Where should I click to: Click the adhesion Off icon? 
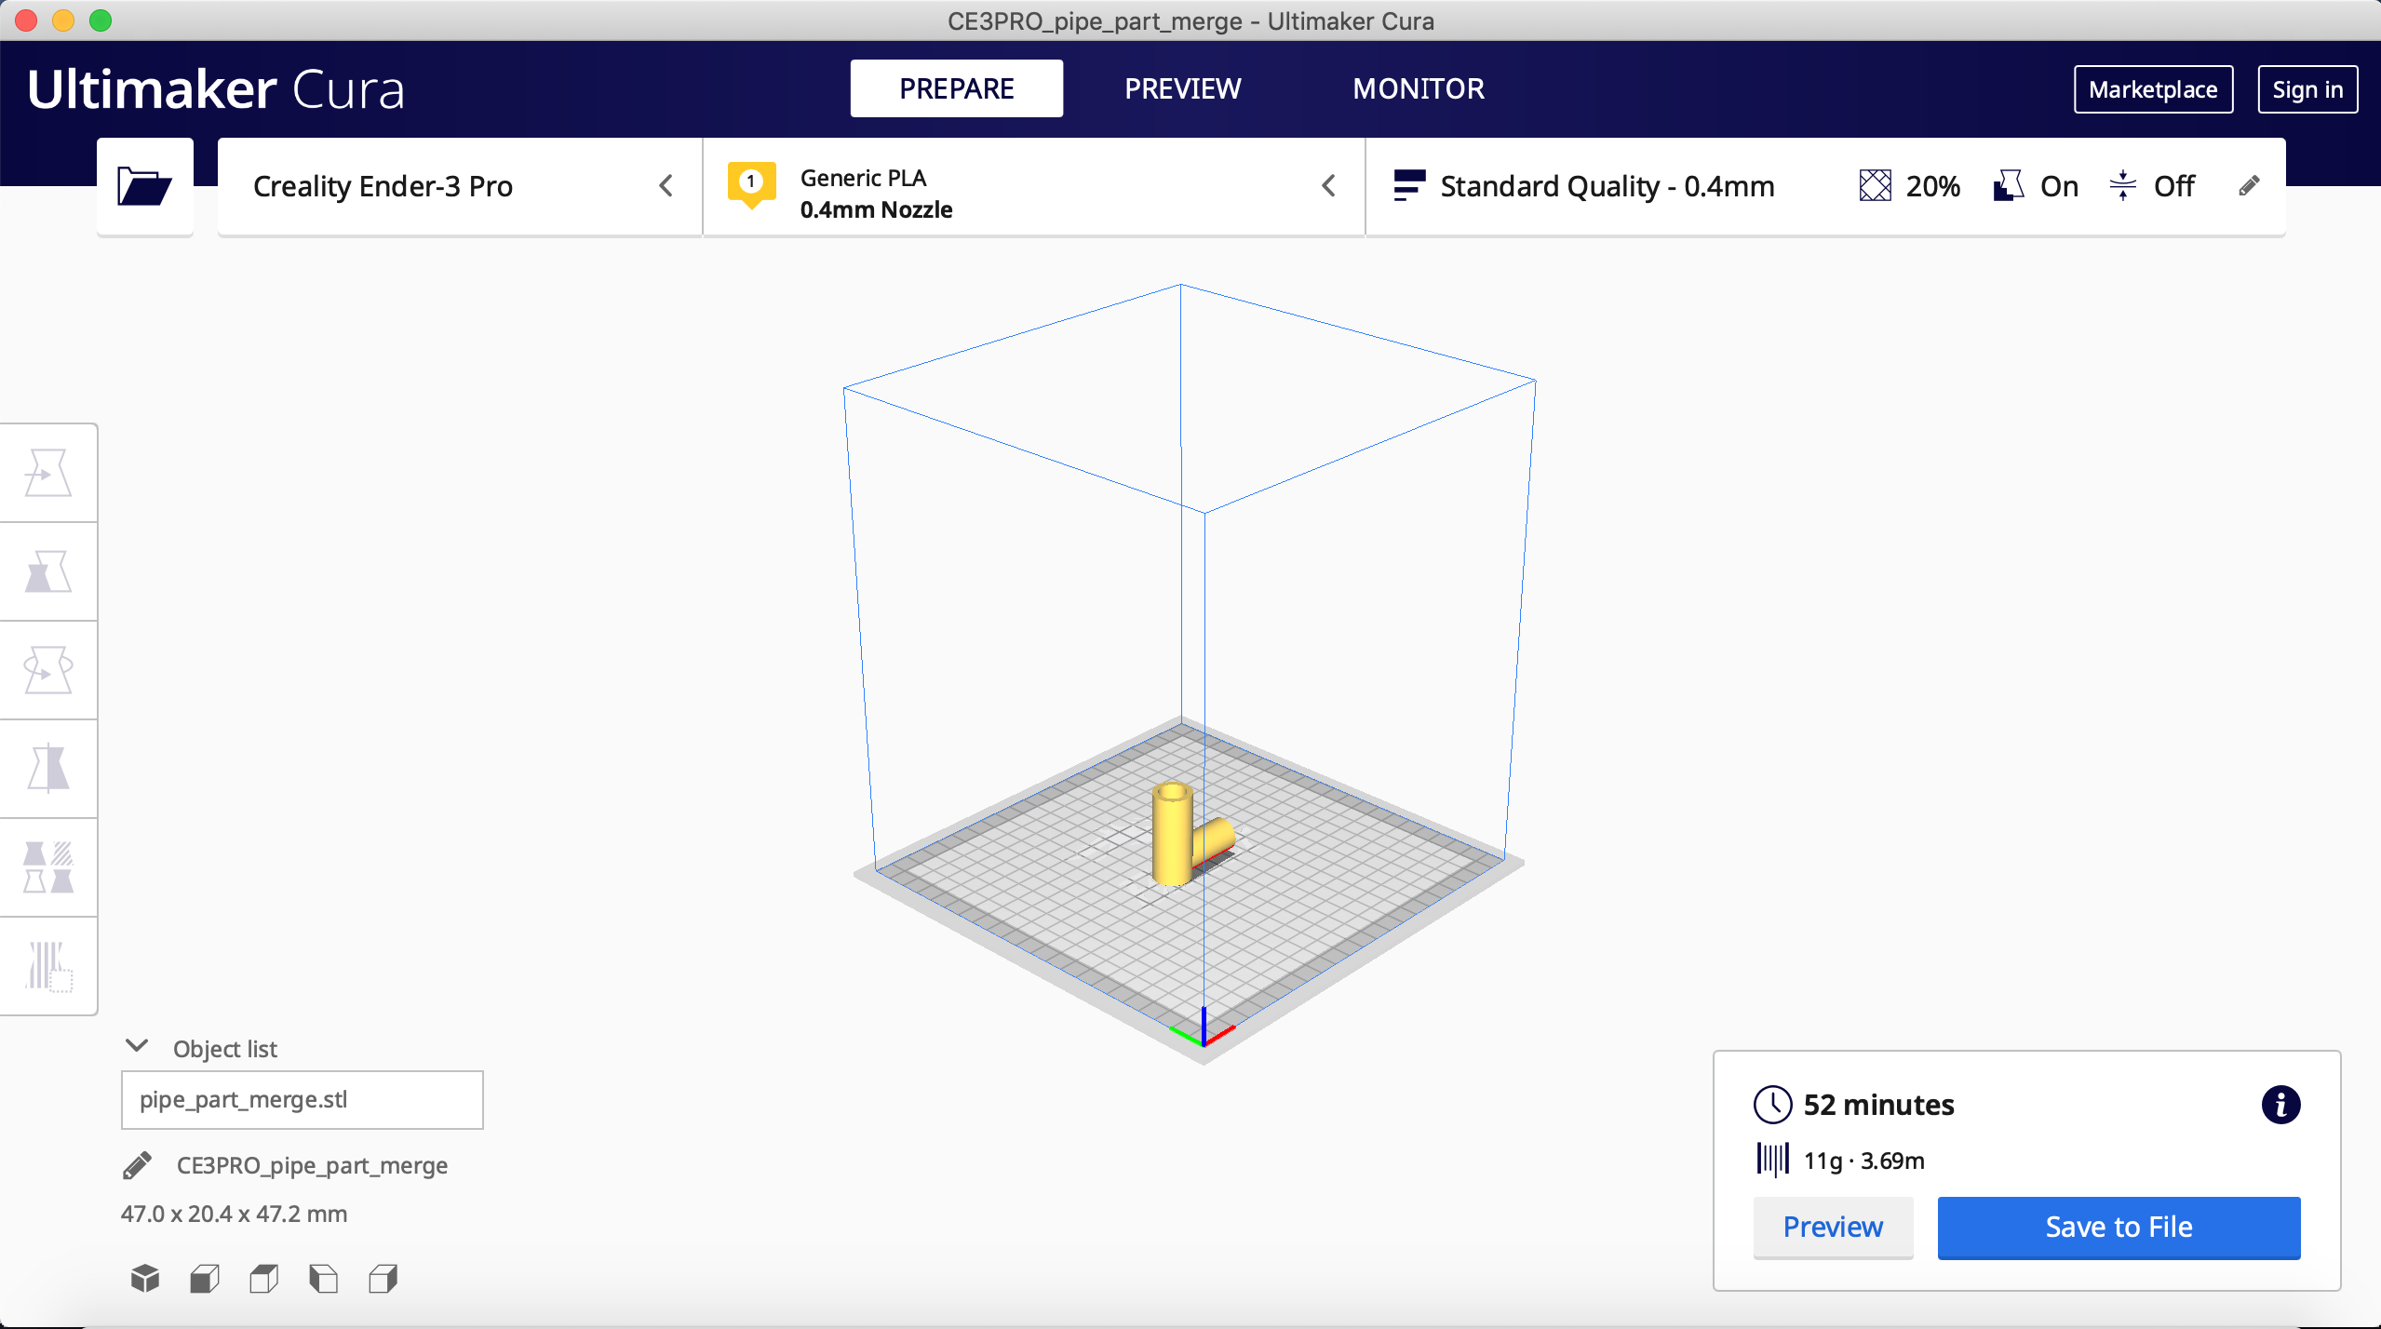tap(2122, 186)
